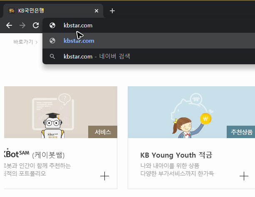This screenshot has width=255, height=197.
Task: Click chevron next to 바로가기
Action: (37, 42)
